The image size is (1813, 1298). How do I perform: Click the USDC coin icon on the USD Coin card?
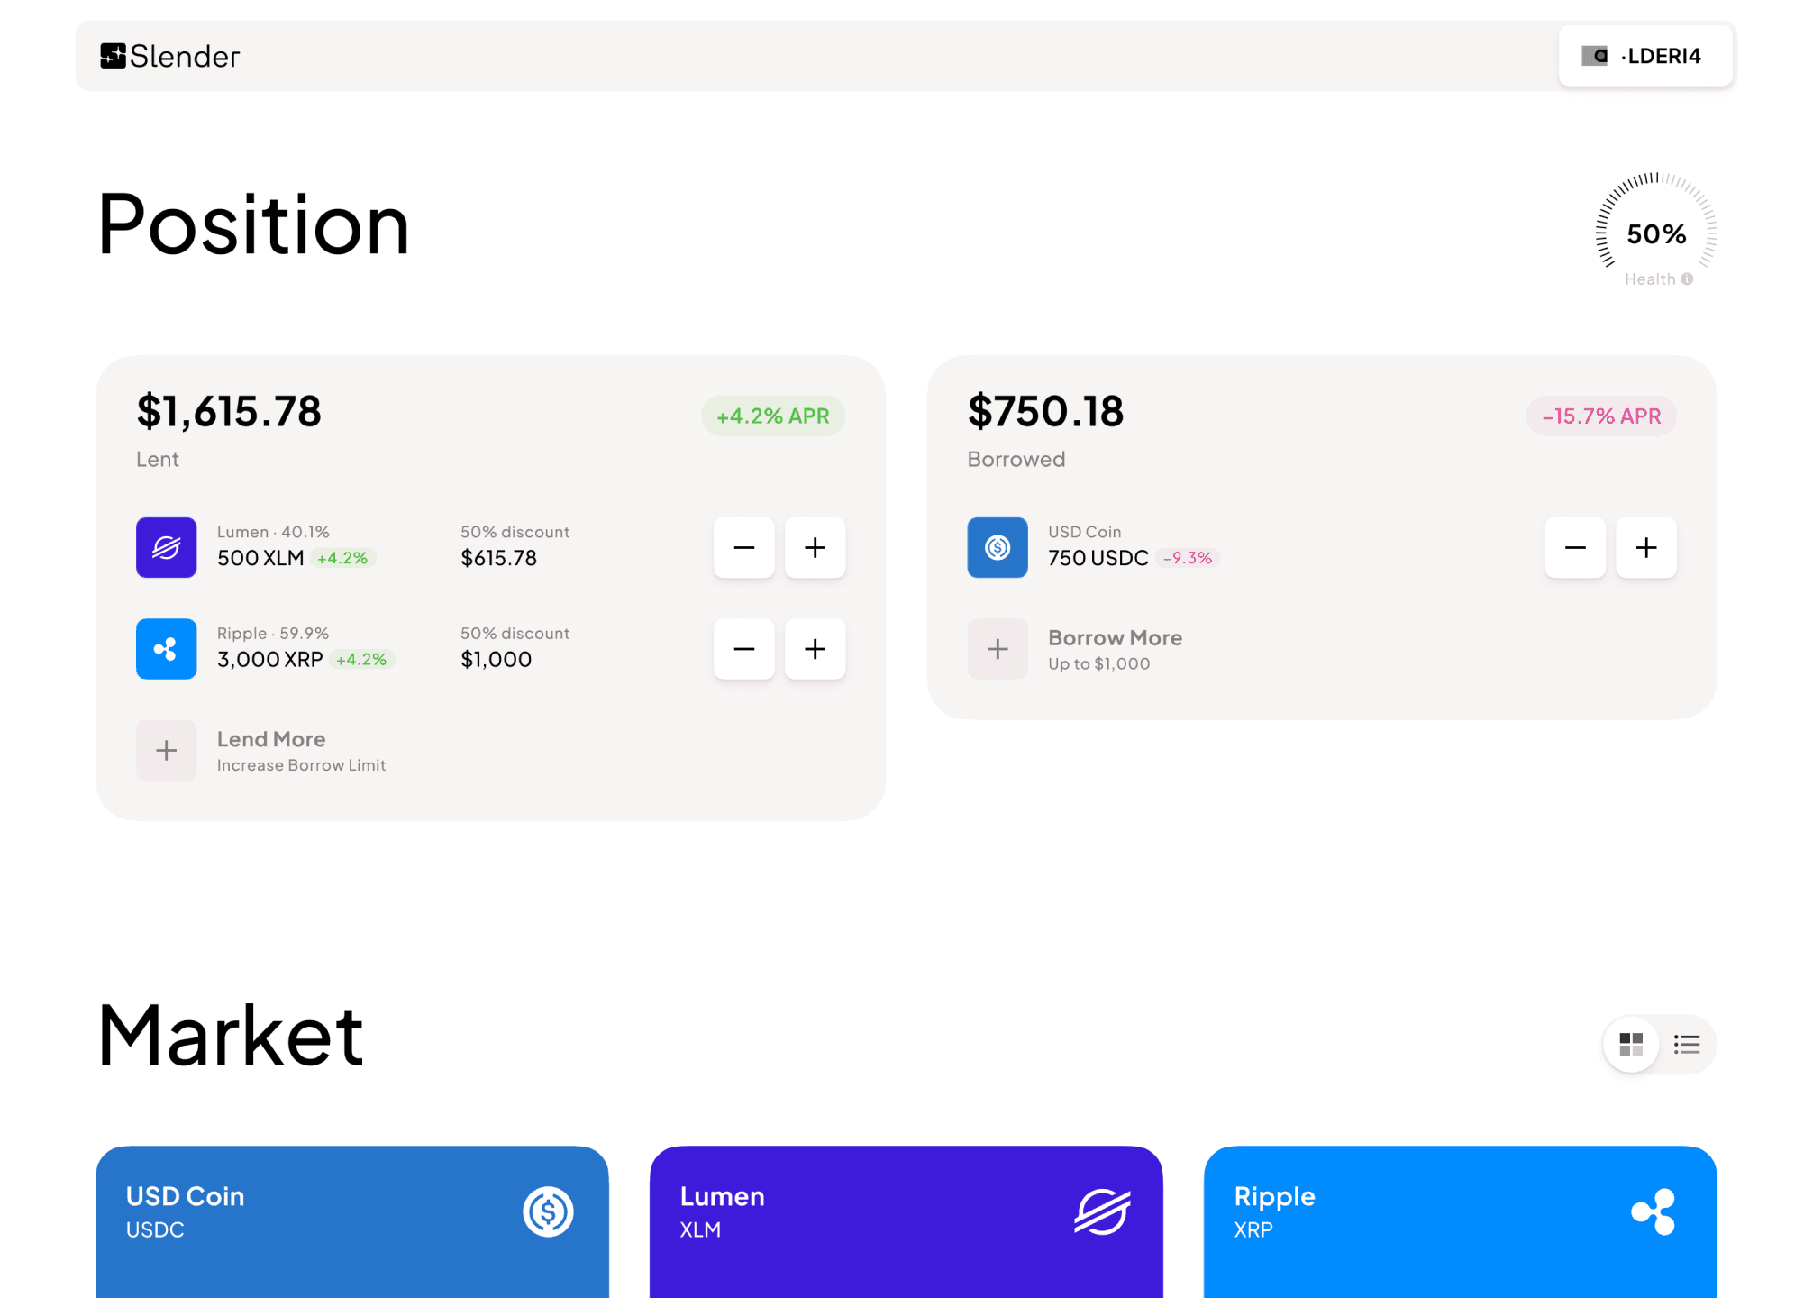click(548, 1211)
